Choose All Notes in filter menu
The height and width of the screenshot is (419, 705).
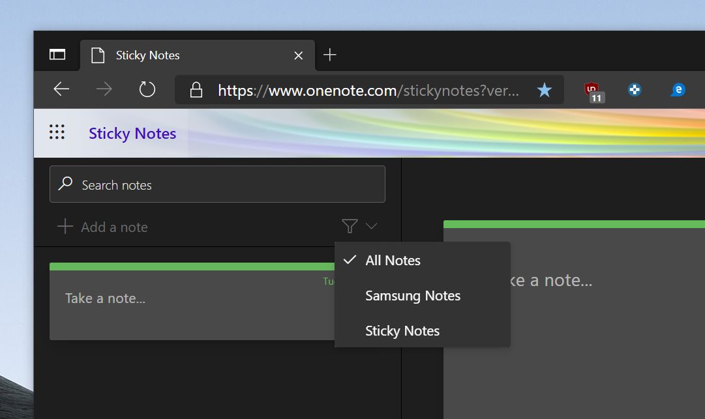[x=422, y=261]
